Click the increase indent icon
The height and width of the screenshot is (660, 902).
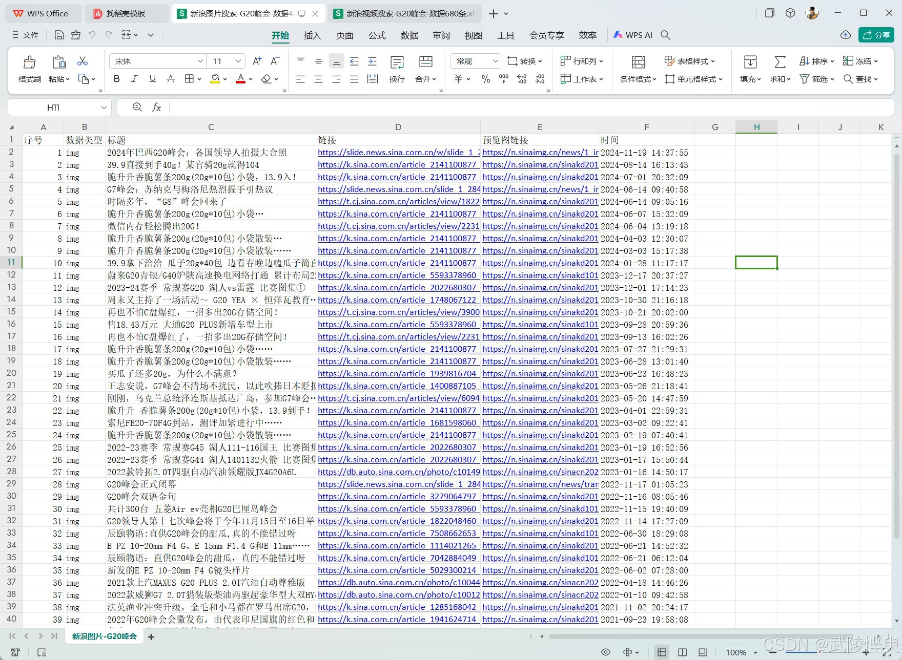coord(373,61)
